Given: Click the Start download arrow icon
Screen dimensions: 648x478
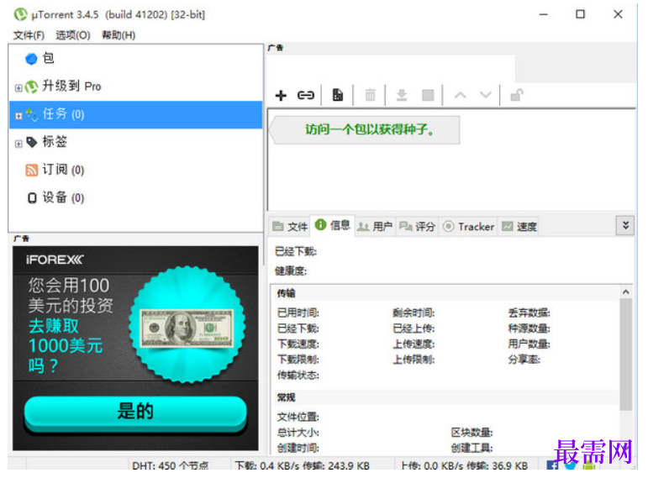Looking at the screenshot, I should [x=402, y=95].
